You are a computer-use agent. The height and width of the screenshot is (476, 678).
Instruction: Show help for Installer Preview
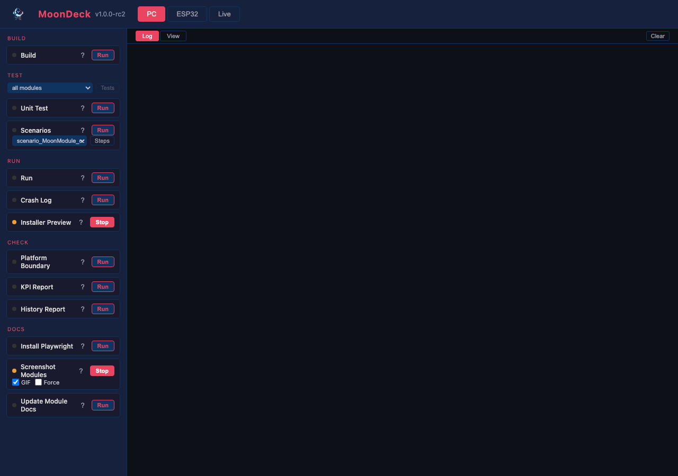tap(81, 222)
